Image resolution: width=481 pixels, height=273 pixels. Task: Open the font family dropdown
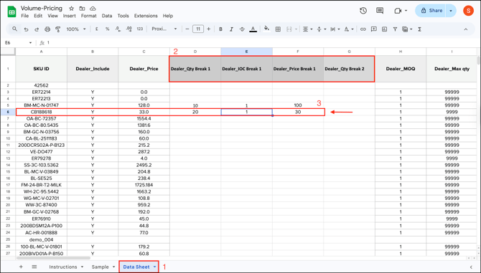(164, 29)
